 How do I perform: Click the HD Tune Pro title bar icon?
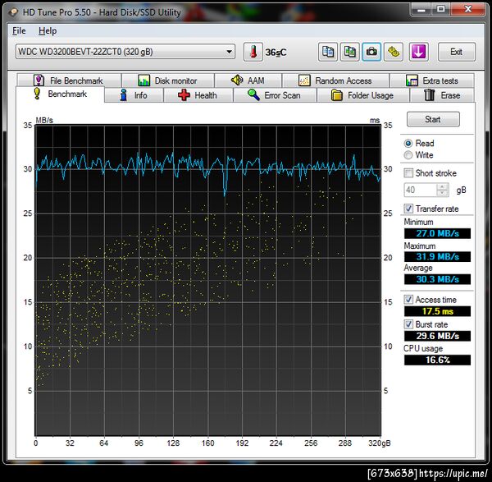click(x=13, y=12)
